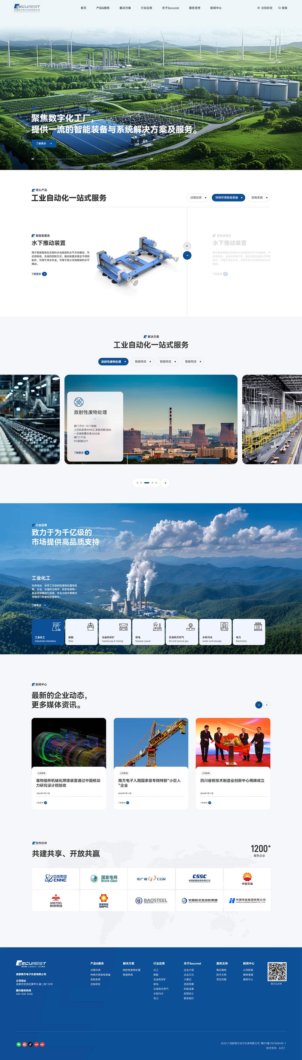Click the hero banner 了解更多 button

44,144
